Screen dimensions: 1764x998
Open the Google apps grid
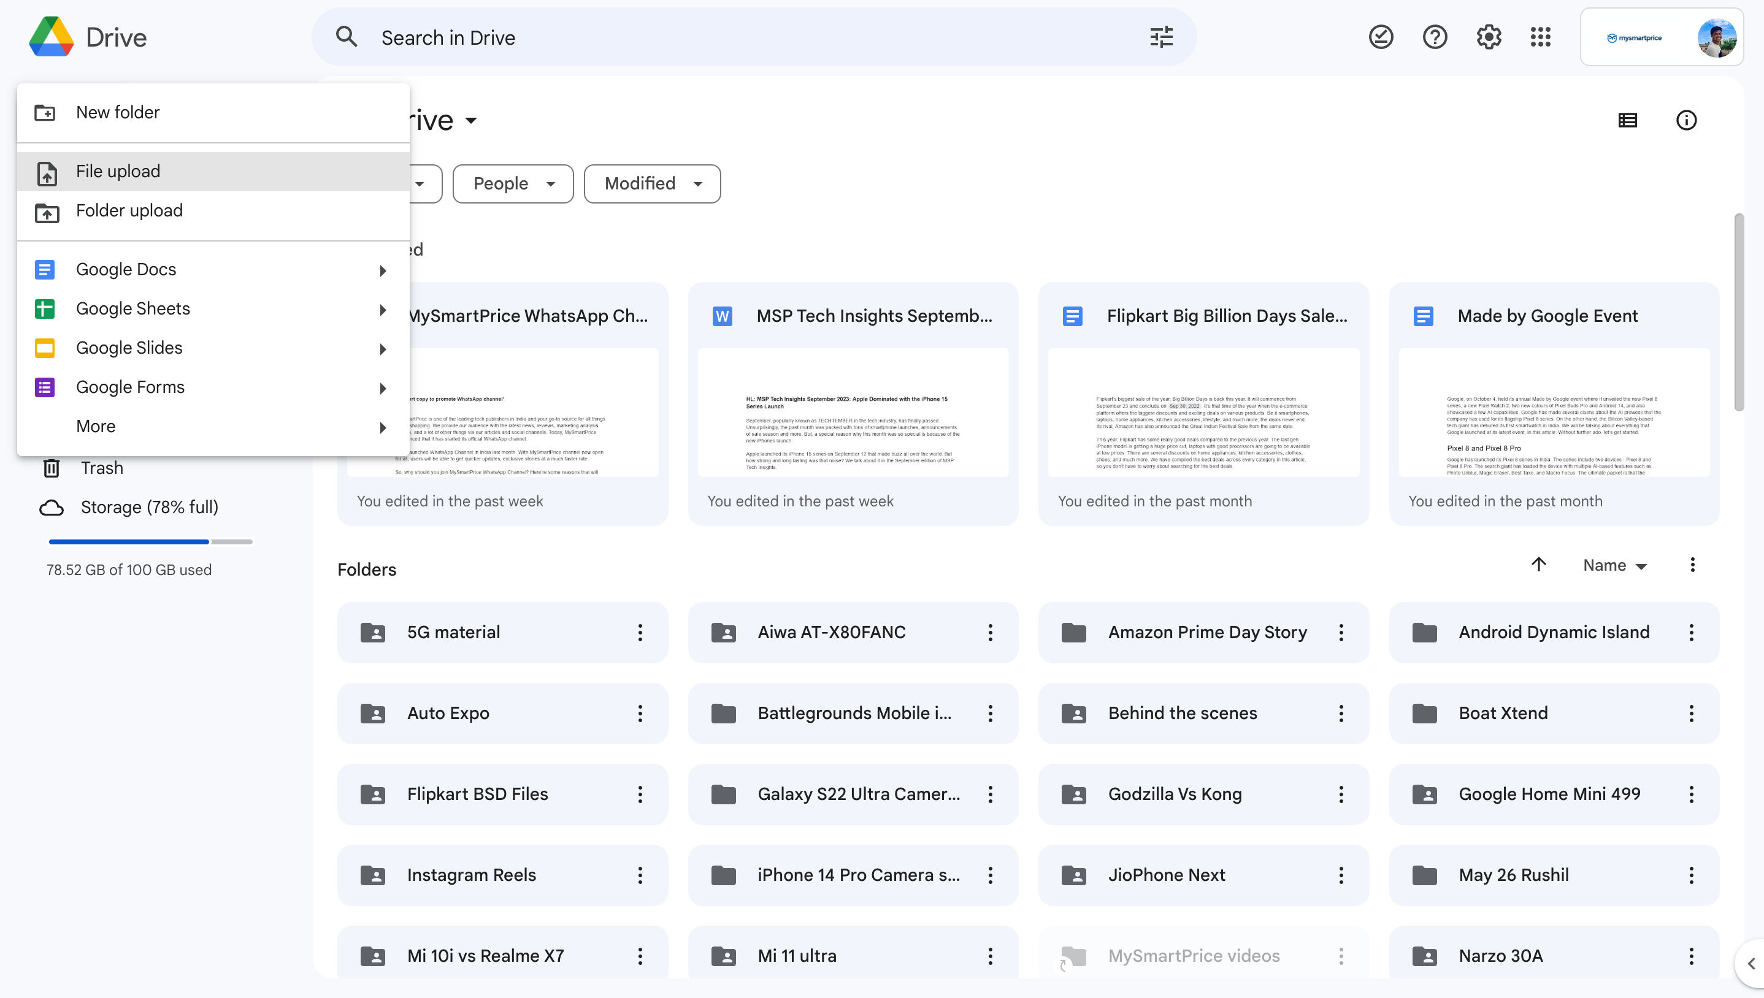1541,37
